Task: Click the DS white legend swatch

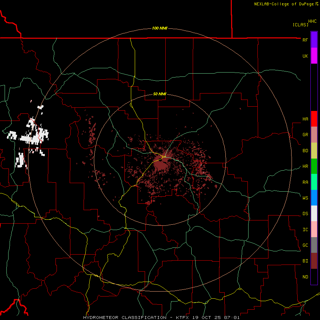Action: (x=314, y=213)
